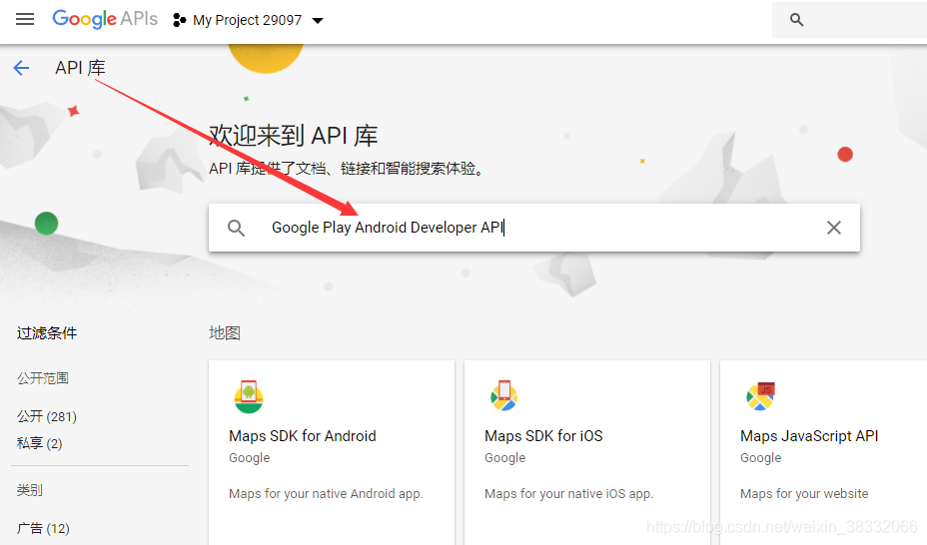Click the magnifier icon in the API library search box

point(237,228)
